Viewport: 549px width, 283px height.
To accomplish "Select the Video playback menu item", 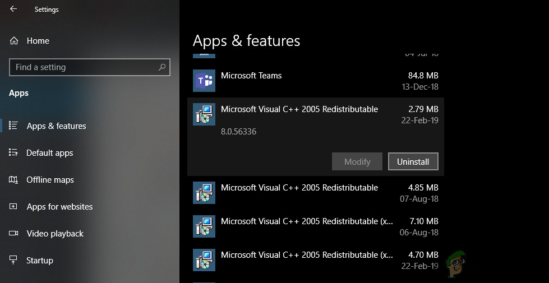I will pos(55,234).
